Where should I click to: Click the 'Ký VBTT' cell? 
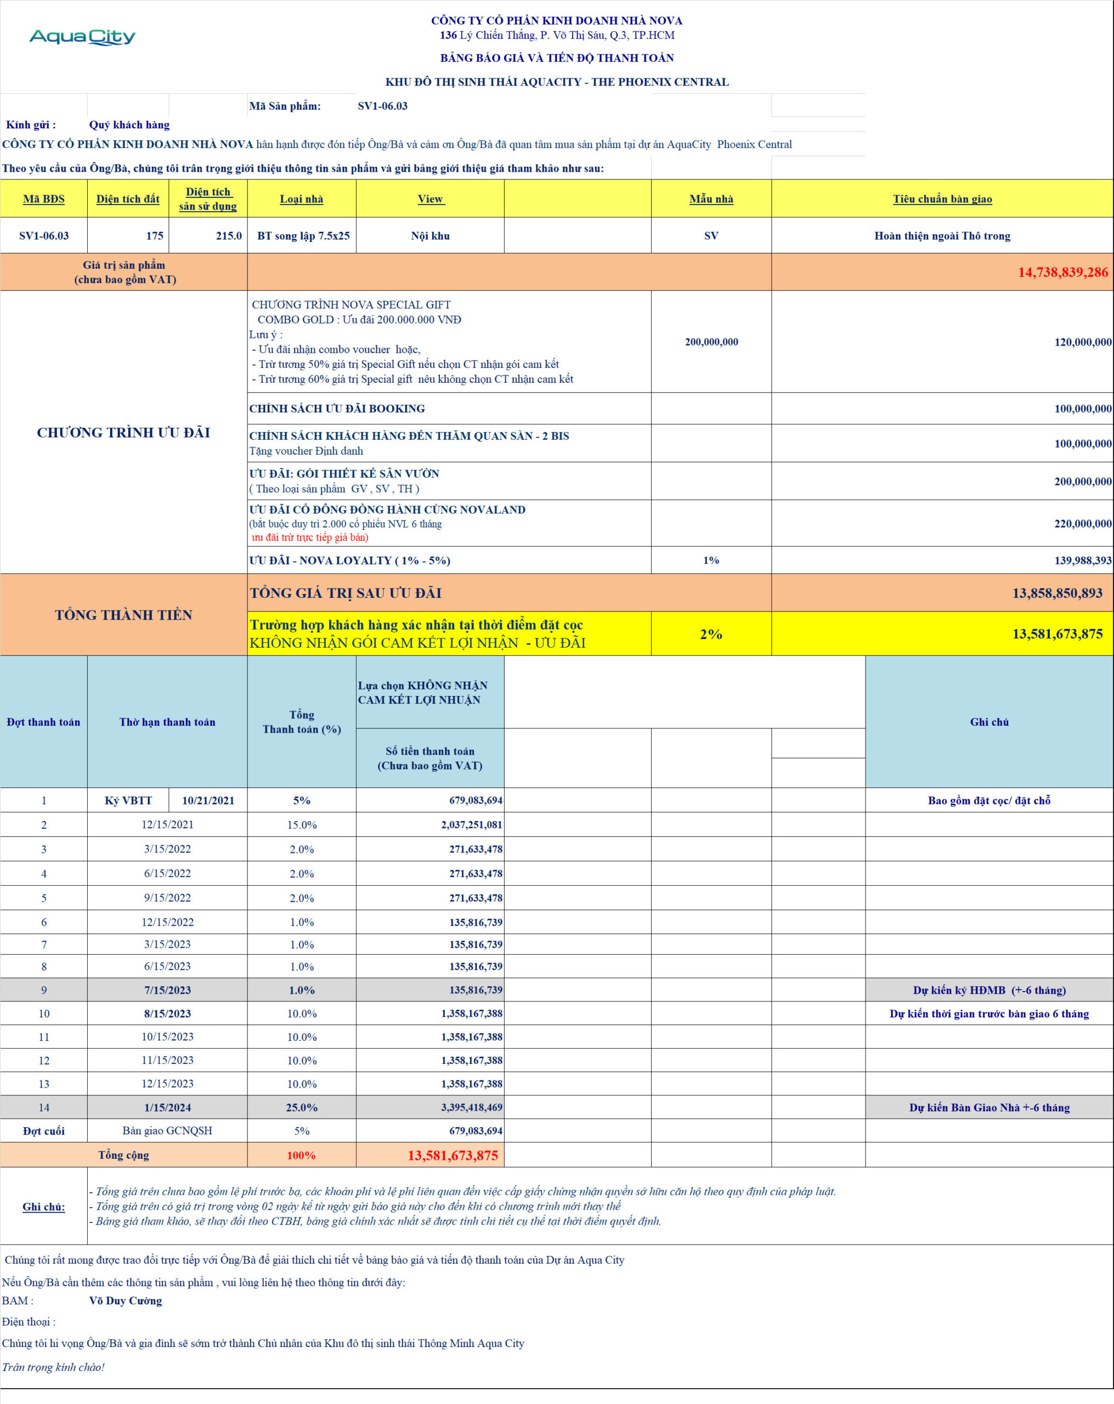pyautogui.click(x=128, y=800)
